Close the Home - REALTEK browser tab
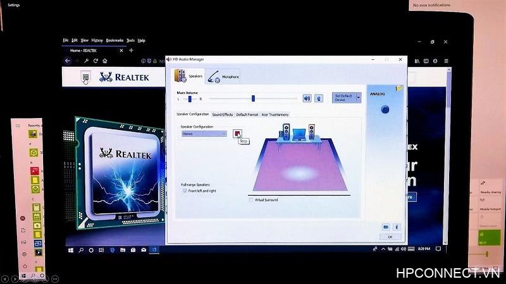 pyautogui.click(x=121, y=50)
